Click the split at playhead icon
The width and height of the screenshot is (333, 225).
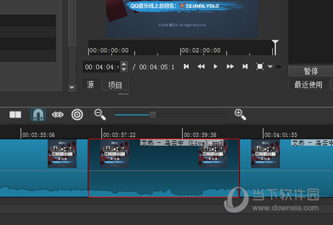coord(15,115)
